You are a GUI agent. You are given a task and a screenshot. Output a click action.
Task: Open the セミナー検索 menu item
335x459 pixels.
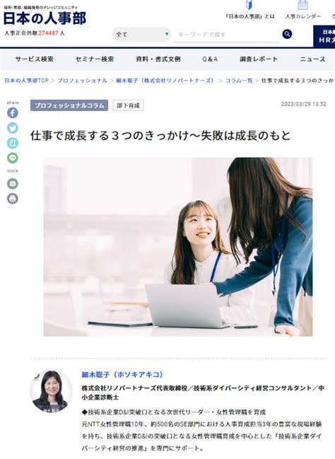(95, 59)
